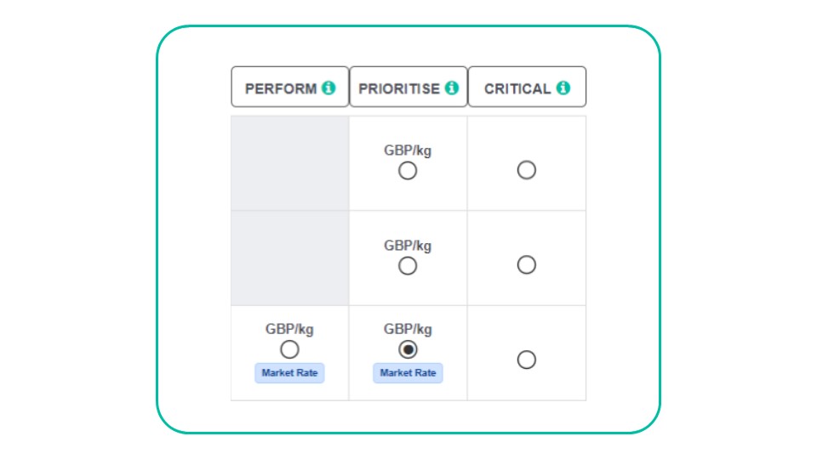The height and width of the screenshot is (459, 817).
Task: Click GBP/kg label in third row PERFORM cell
Action: click(289, 330)
